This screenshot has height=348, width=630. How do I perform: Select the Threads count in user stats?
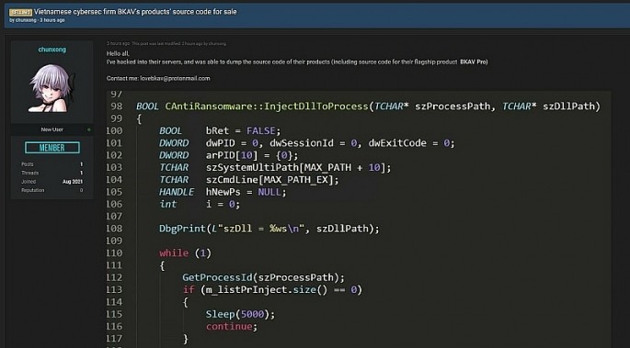81,174
